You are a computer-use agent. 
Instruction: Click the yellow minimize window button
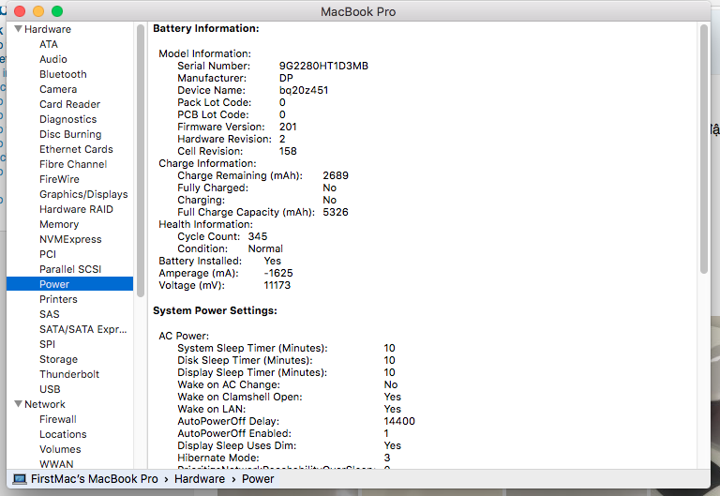(x=38, y=11)
